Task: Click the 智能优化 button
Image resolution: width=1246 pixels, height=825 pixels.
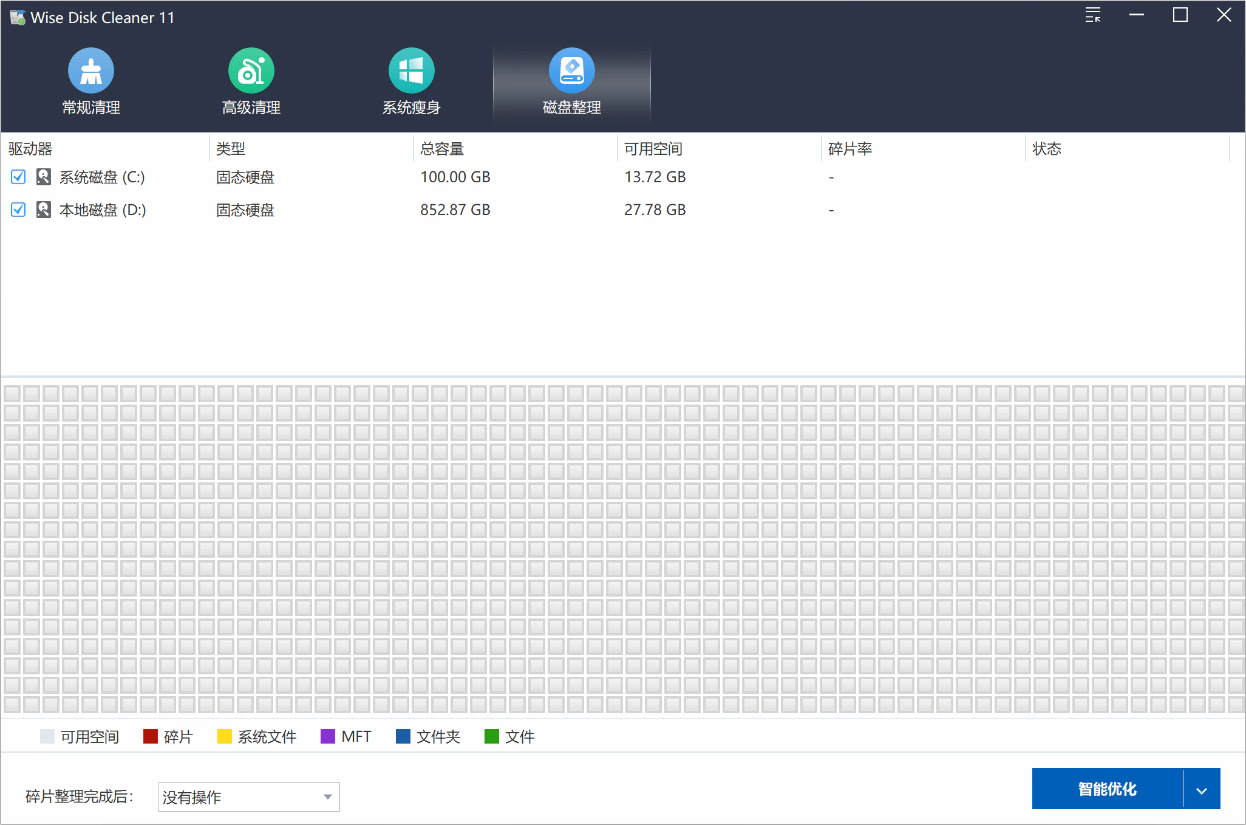Action: coord(1108,789)
